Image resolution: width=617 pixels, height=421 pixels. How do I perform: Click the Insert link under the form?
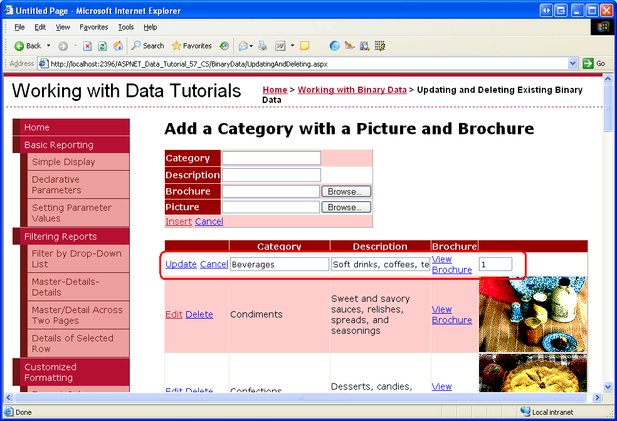(178, 221)
